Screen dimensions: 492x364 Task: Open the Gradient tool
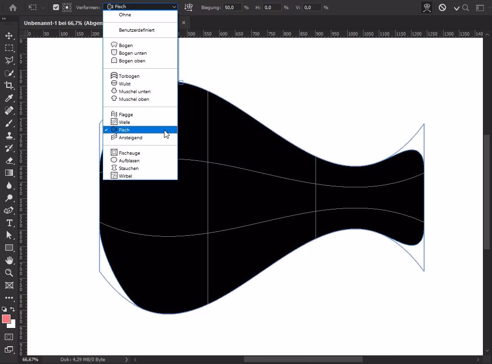10,173
